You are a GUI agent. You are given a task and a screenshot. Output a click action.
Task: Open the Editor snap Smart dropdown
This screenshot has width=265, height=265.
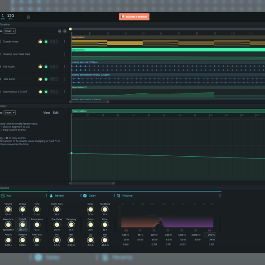(10, 113)
